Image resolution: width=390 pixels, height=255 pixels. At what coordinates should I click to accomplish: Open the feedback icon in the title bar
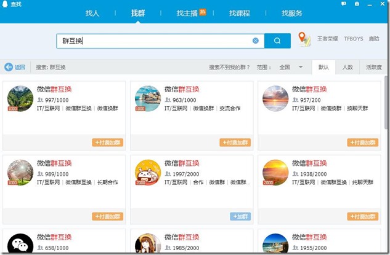(x=344, y=4)
